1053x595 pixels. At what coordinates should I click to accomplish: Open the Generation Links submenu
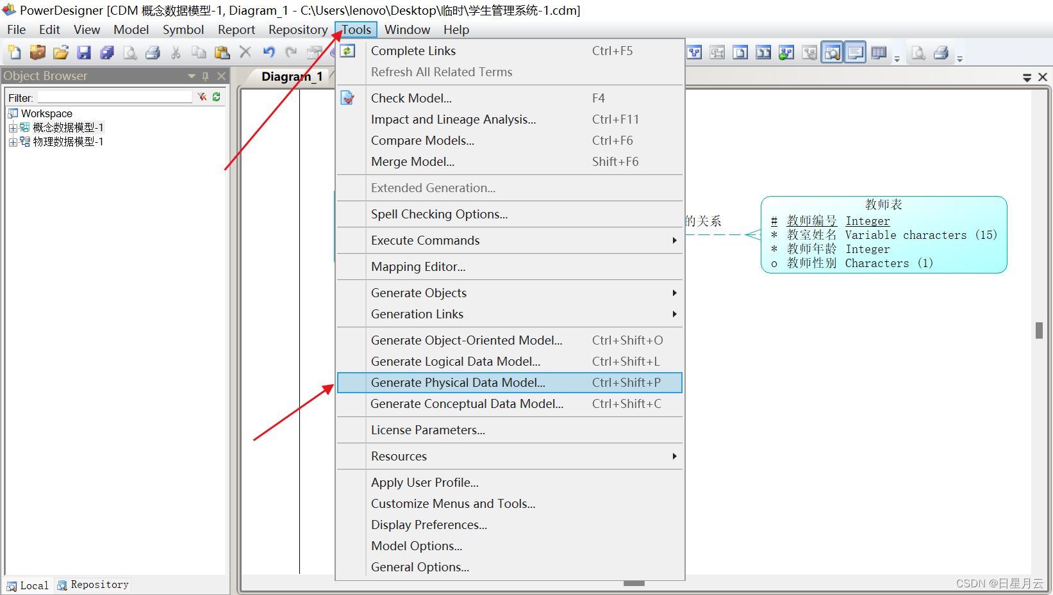510,314
